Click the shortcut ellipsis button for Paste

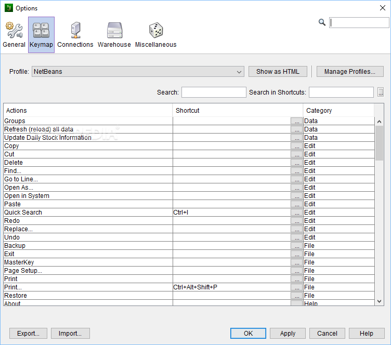pyautogui.click(x=296, y=204)
